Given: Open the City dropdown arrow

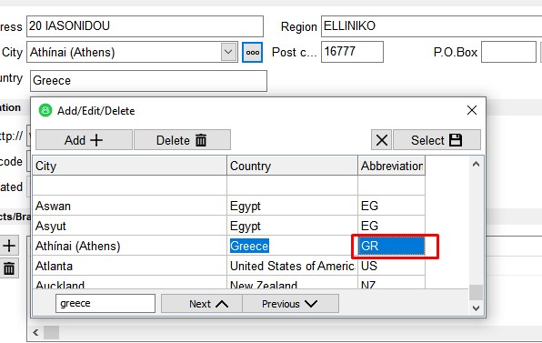Looking at the screenshot, I should [228, 52].
